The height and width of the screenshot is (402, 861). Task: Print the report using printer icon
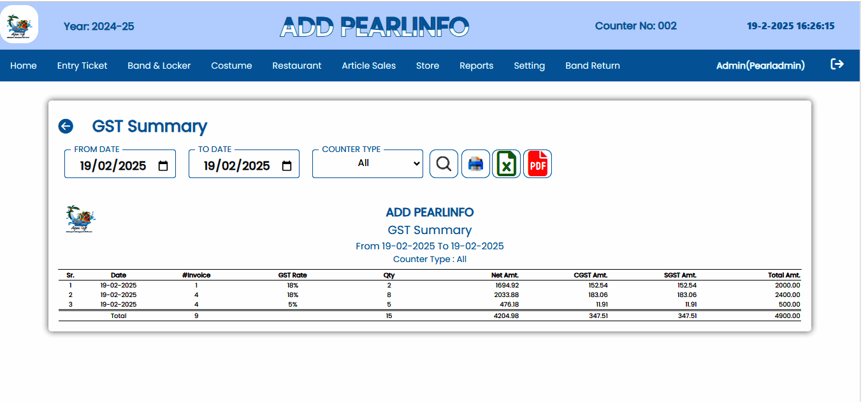tap(475, 164)
